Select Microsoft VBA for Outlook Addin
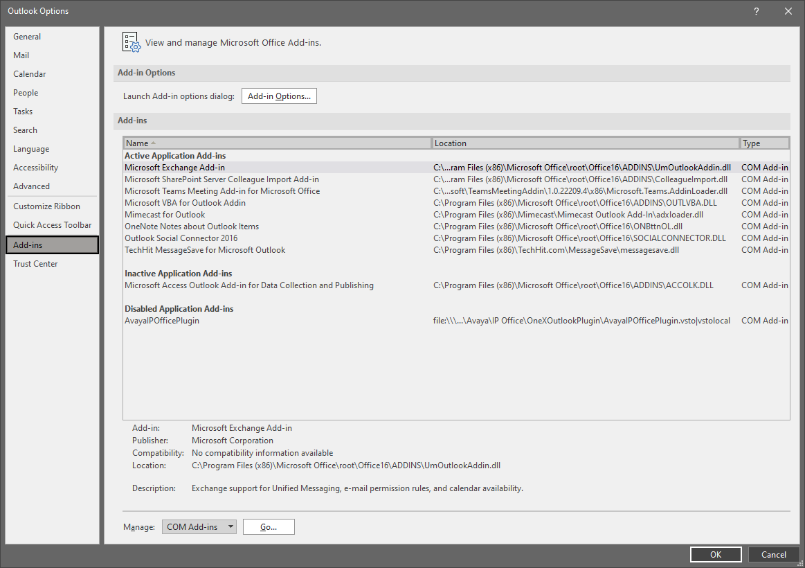Screen dimensions: 805x568 click(456, 203)
